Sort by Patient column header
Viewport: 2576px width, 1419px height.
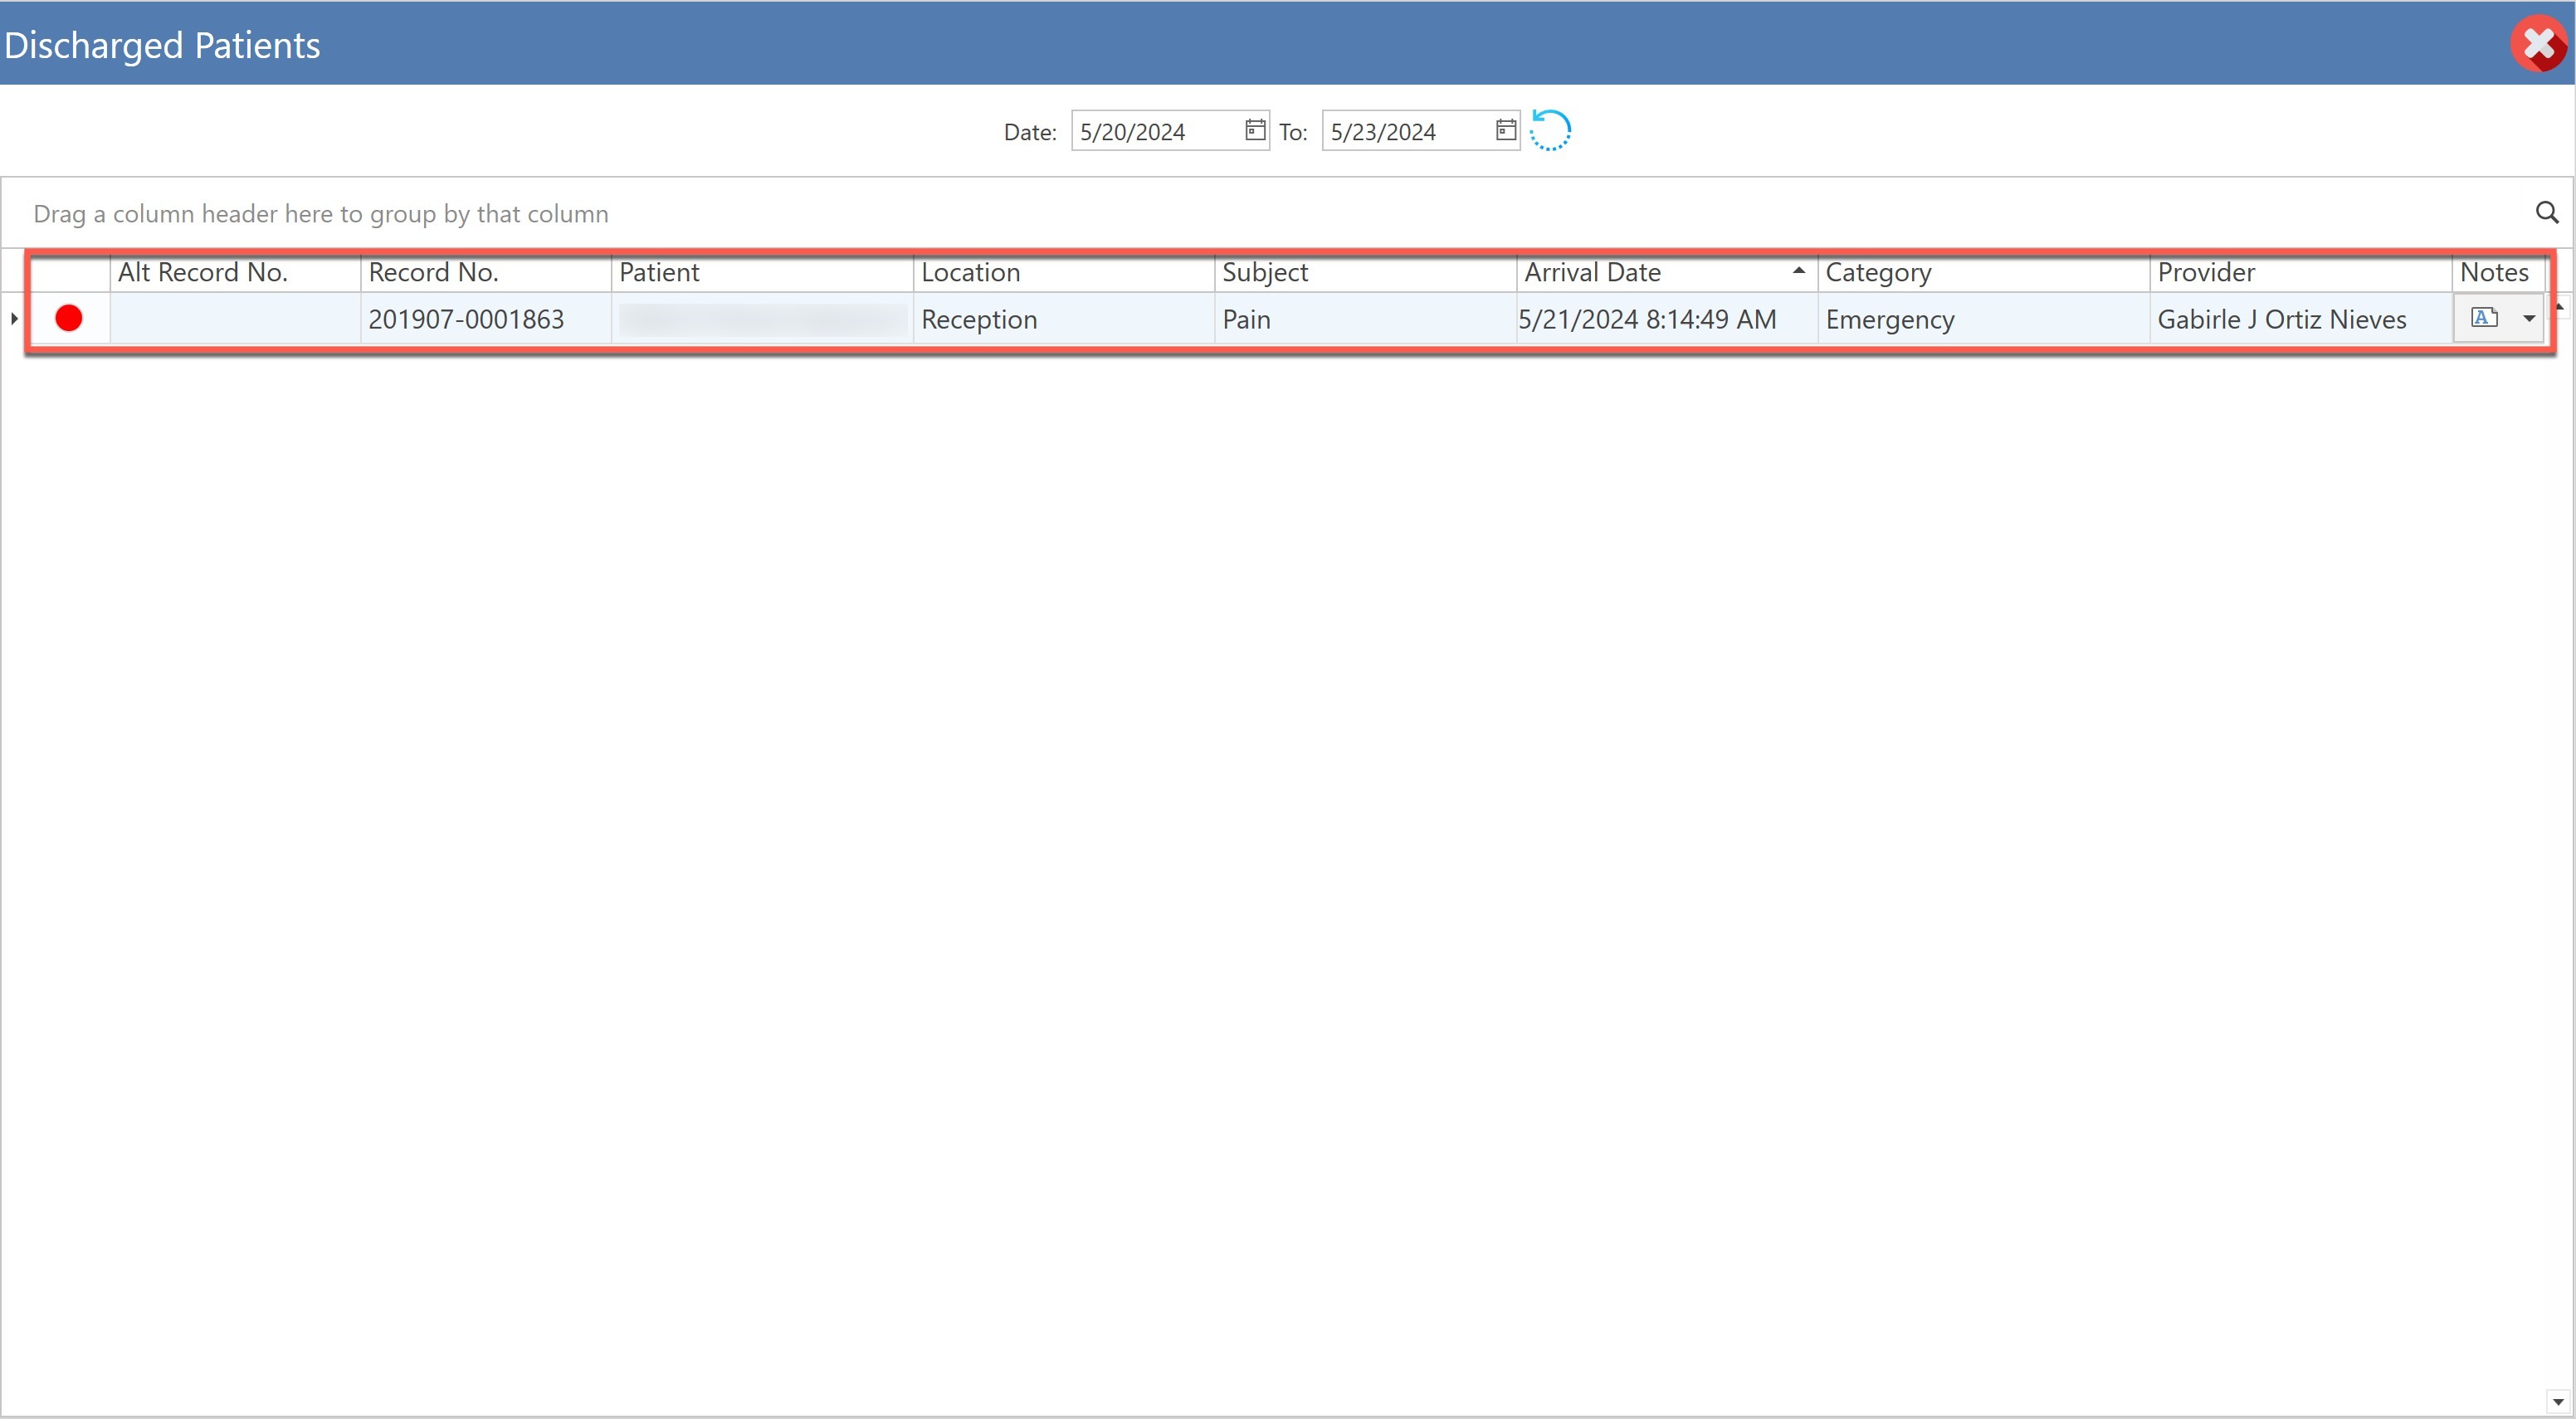click(659, 272)
